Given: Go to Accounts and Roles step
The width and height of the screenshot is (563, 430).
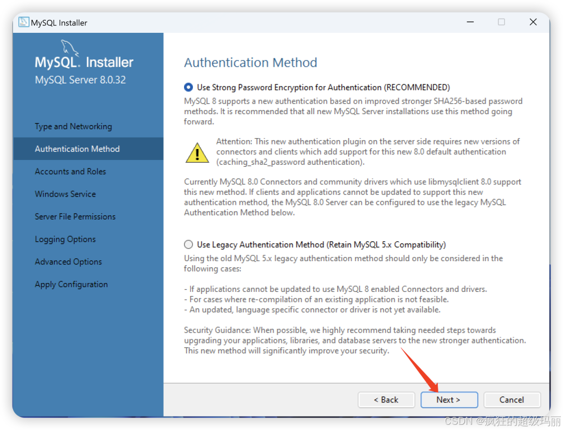Looking at the screenshot, I should point(70,171).
